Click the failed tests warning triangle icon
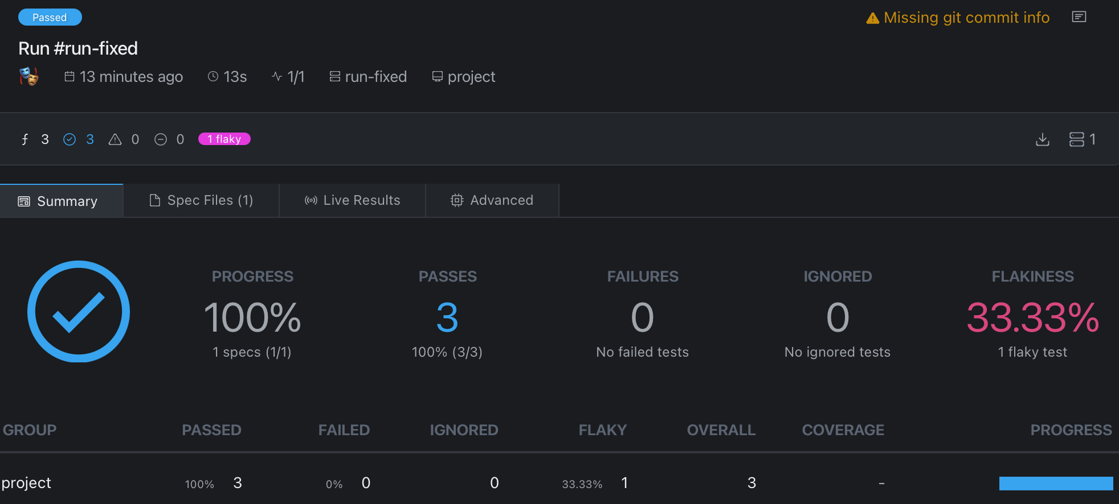Viewport: 1119px width, 504px height. pyautogui.click(x=115, y=139)
